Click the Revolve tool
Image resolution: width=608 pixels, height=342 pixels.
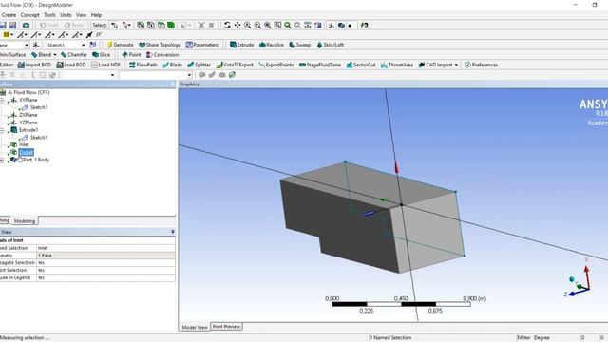pyautogui.click(x=272, y=45)
